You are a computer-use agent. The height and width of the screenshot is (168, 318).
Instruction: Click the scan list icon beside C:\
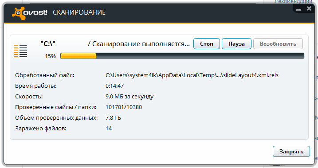coord(20,51)
